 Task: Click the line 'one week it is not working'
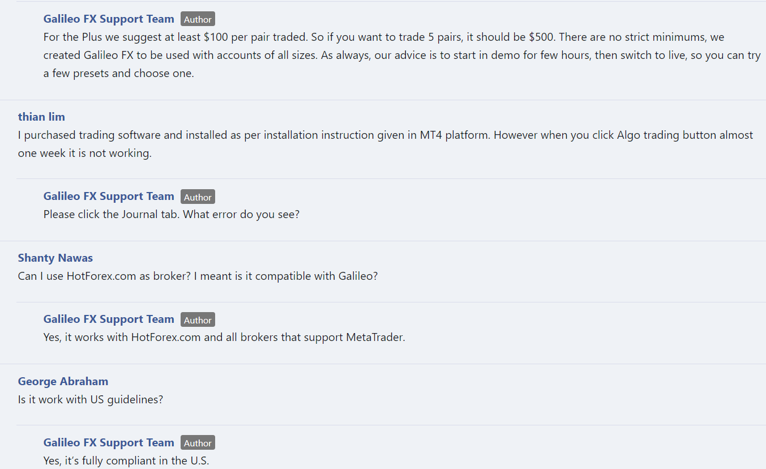point(85,154)
